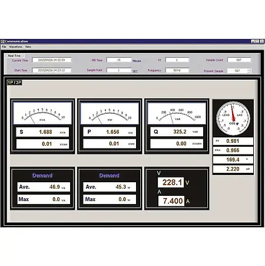This screenshot has height=266, width=265.
Task: Open the File menu
Action: 4,47
